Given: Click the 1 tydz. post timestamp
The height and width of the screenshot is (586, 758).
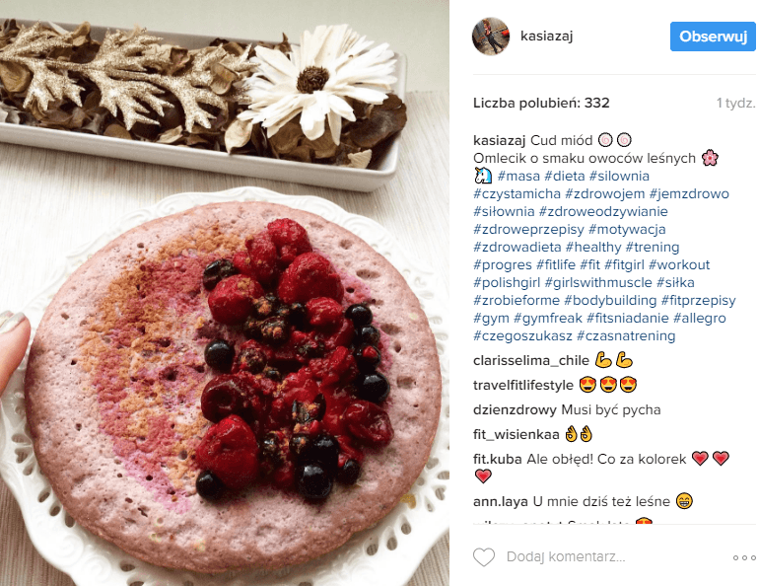Looking at the screenshot, I should point(735,103).
